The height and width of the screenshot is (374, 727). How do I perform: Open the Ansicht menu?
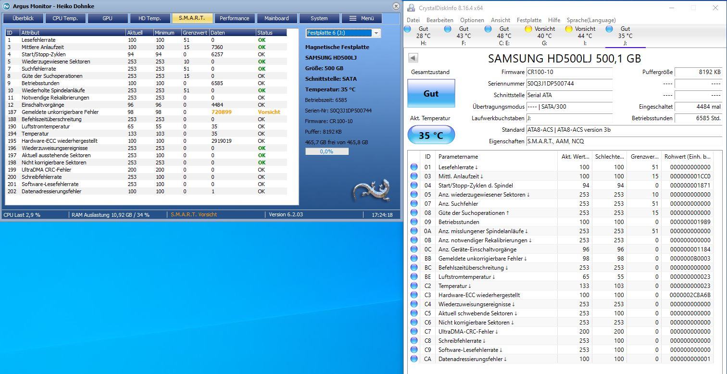(501, 20)
